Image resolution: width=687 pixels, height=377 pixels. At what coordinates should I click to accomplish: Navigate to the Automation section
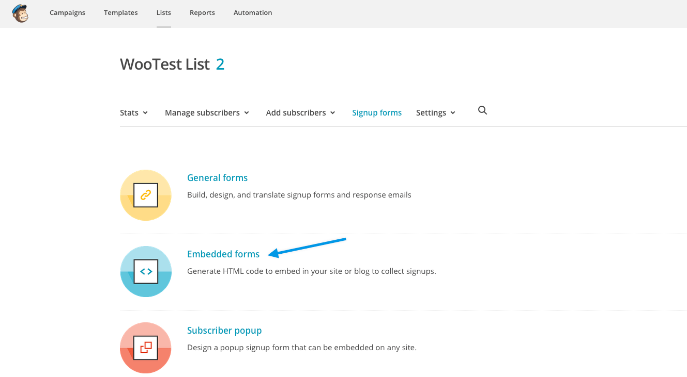coord(253,13)
